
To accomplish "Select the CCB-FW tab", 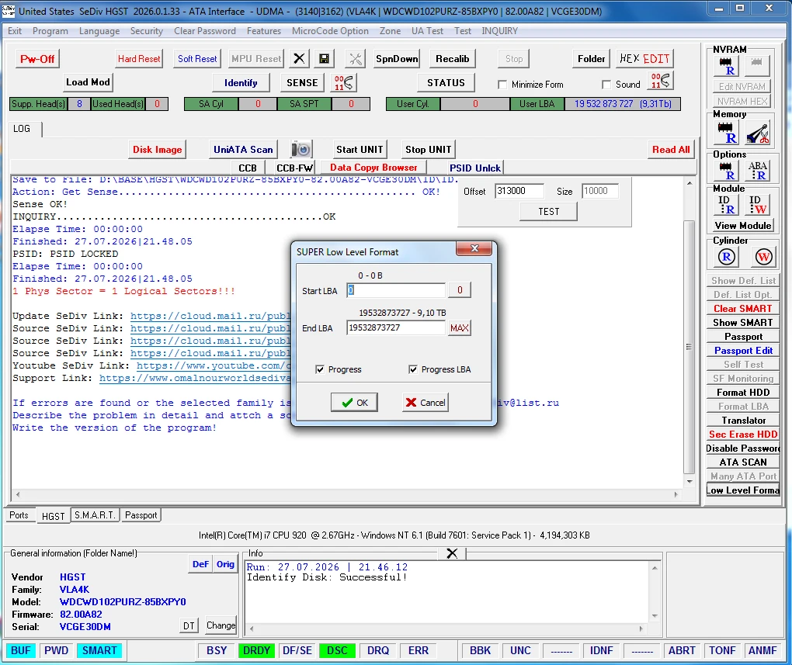I will coord(294,168).
